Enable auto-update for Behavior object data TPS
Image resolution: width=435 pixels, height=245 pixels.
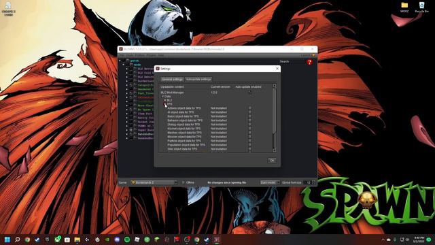249,120
